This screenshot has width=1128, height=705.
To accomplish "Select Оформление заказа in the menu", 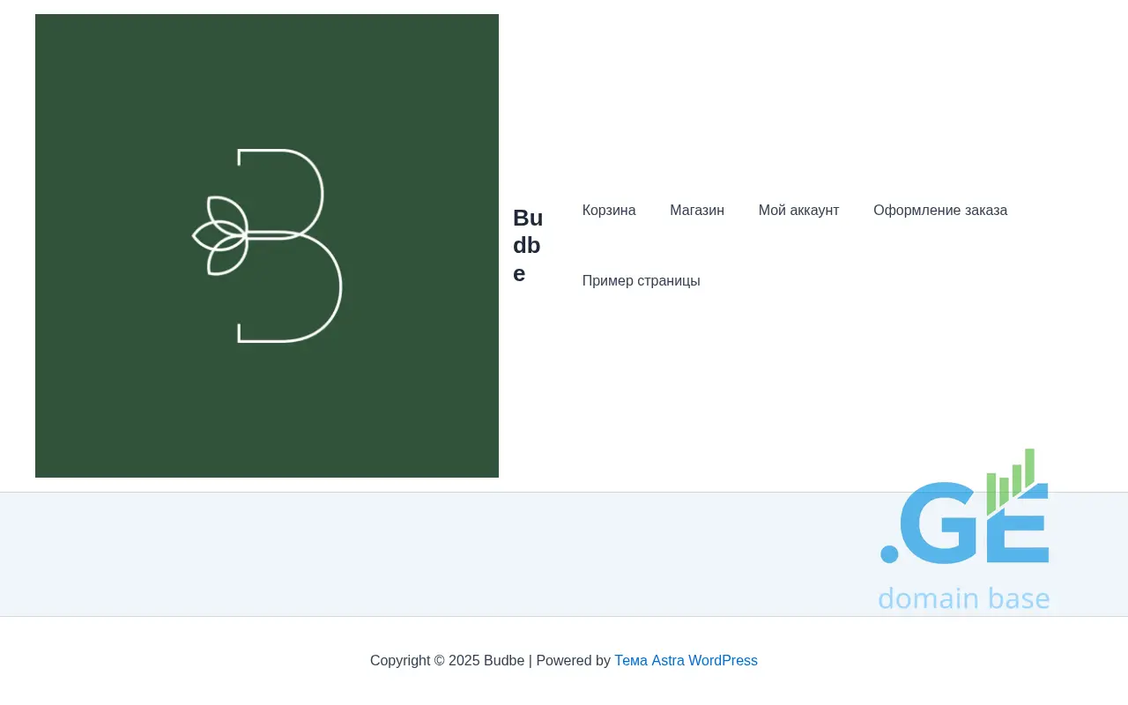I will click(939, 211).
